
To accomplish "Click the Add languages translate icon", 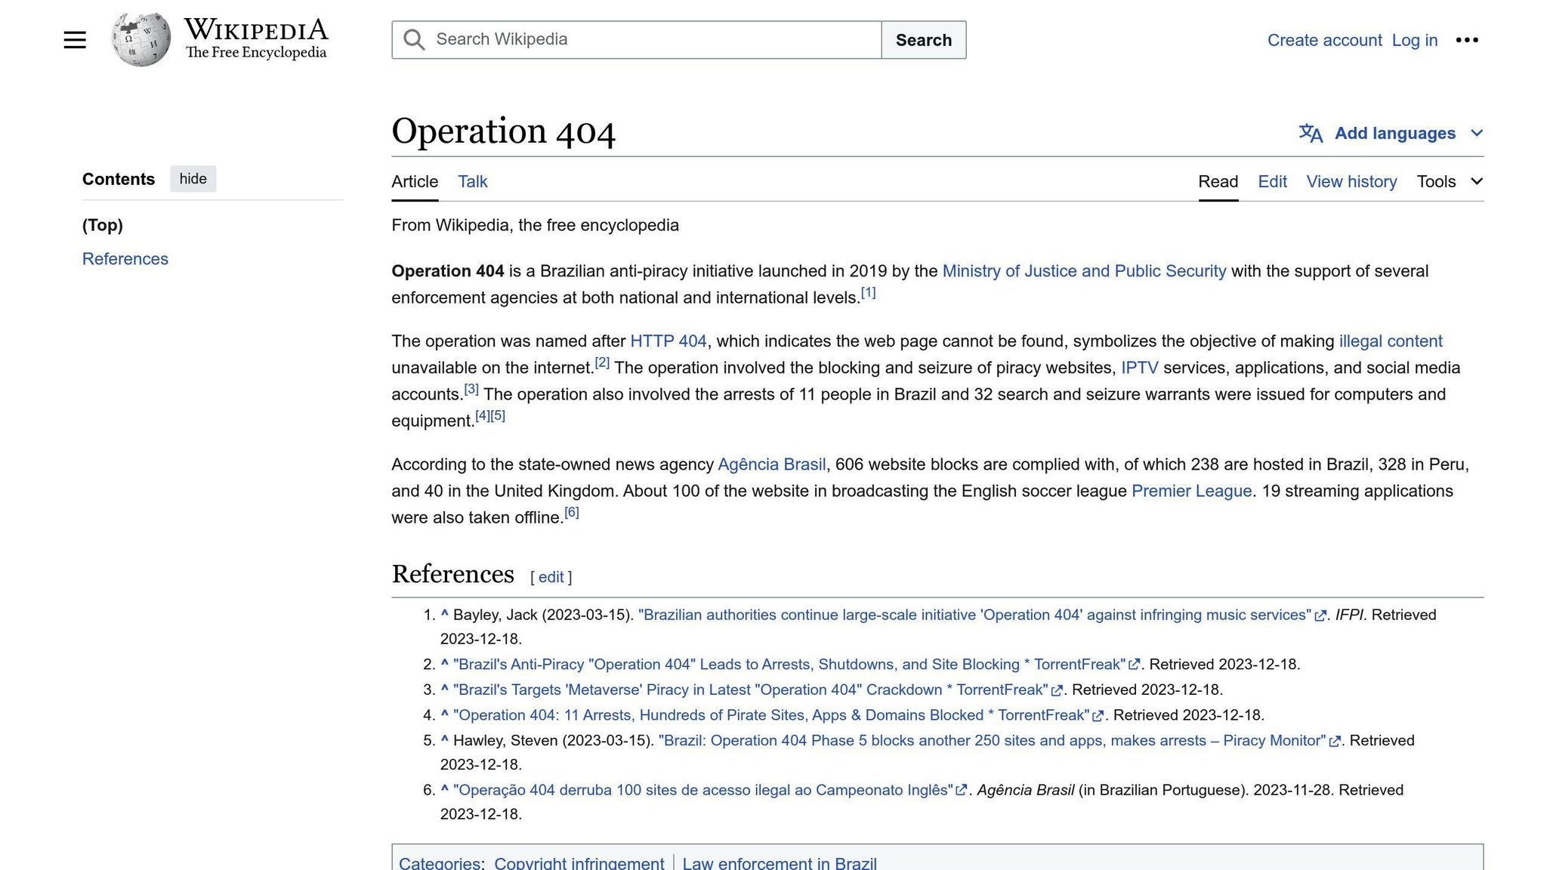I will tap(1311, 134).
